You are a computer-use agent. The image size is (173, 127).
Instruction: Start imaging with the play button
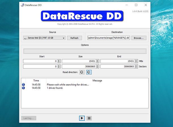(x=82, y=118)
